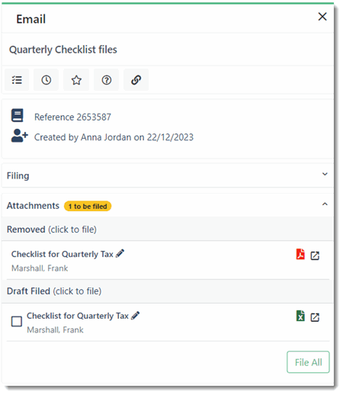
Task: Click the green Excel file icon
Action: click(300, 316)
